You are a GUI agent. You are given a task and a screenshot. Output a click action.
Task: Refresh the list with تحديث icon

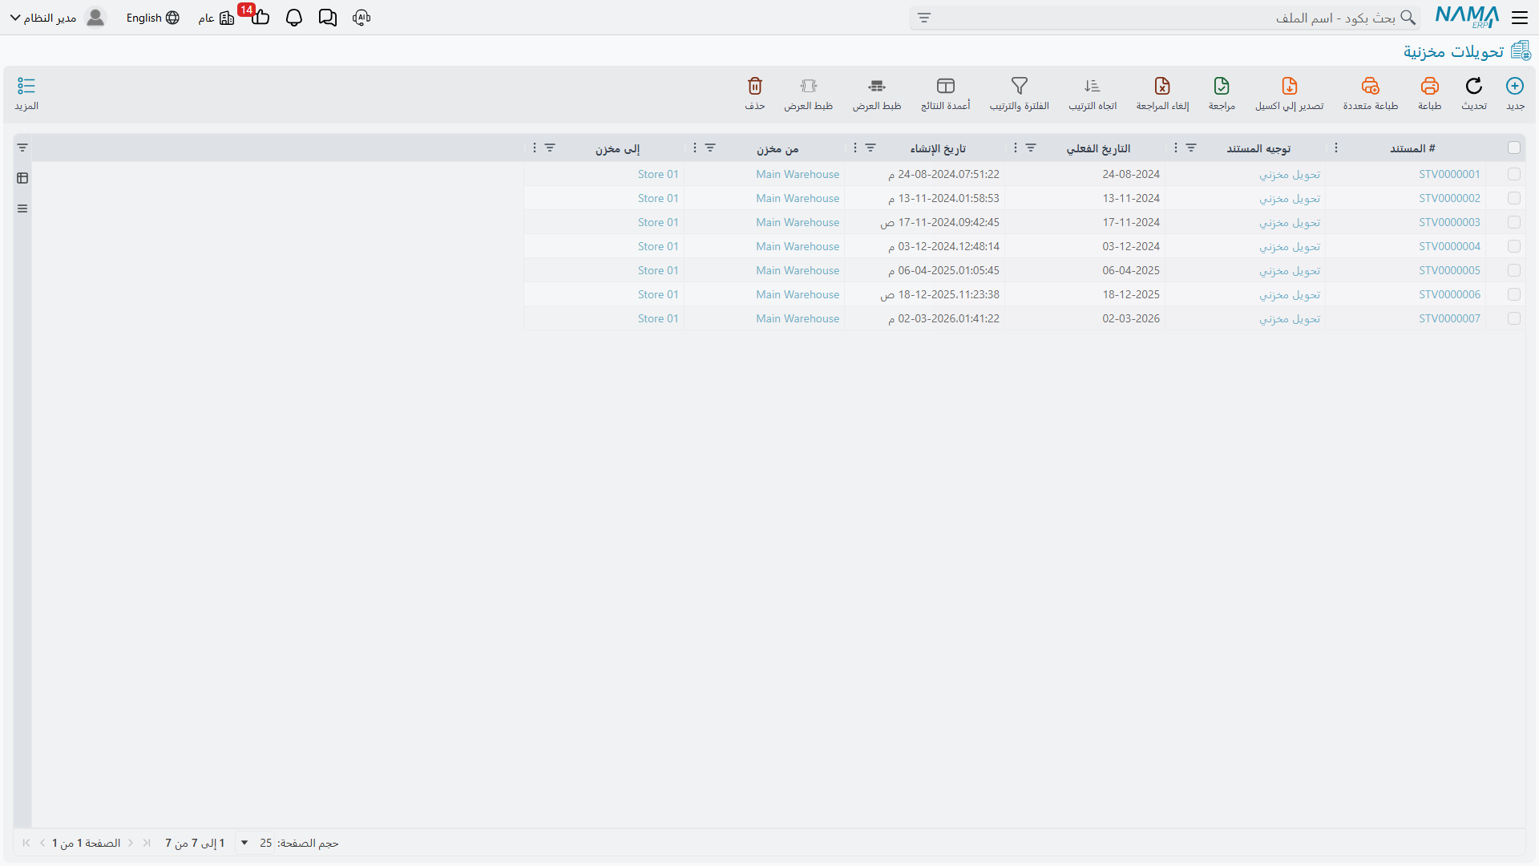[1473, 86]
